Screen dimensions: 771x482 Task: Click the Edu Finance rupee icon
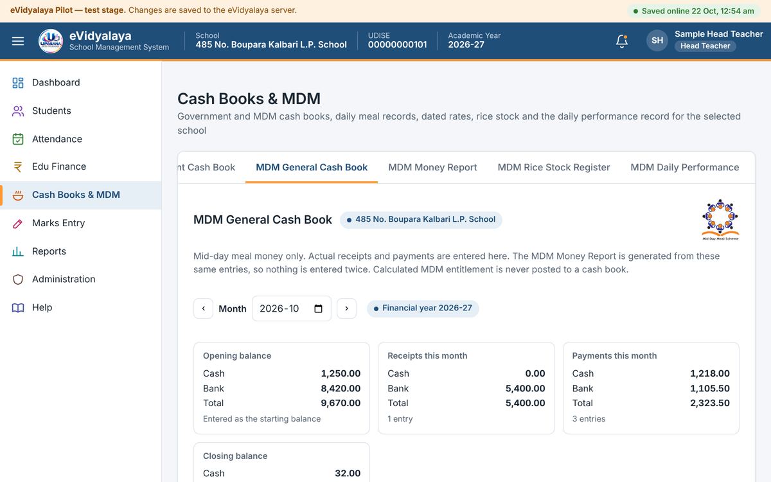click(x=18, y=166)
